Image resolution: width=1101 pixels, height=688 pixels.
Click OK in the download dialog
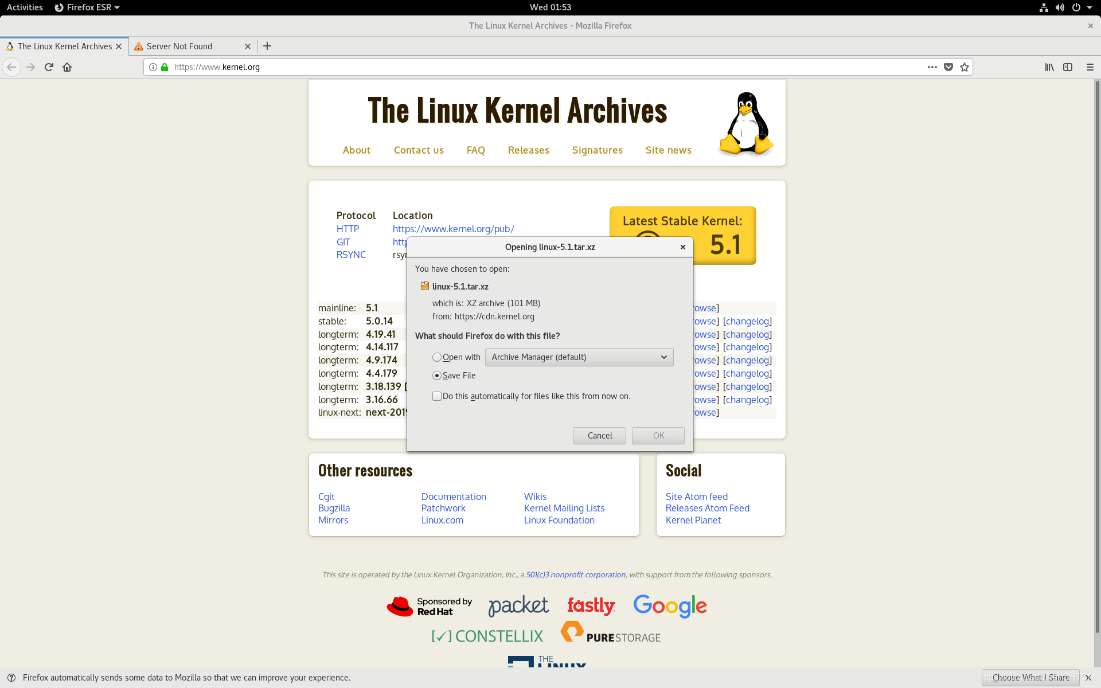click(658, 436)
